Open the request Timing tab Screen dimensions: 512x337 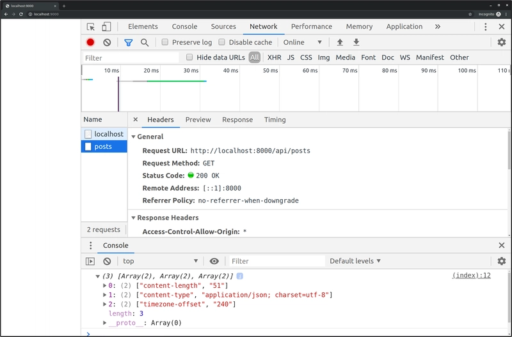point(275,120)
